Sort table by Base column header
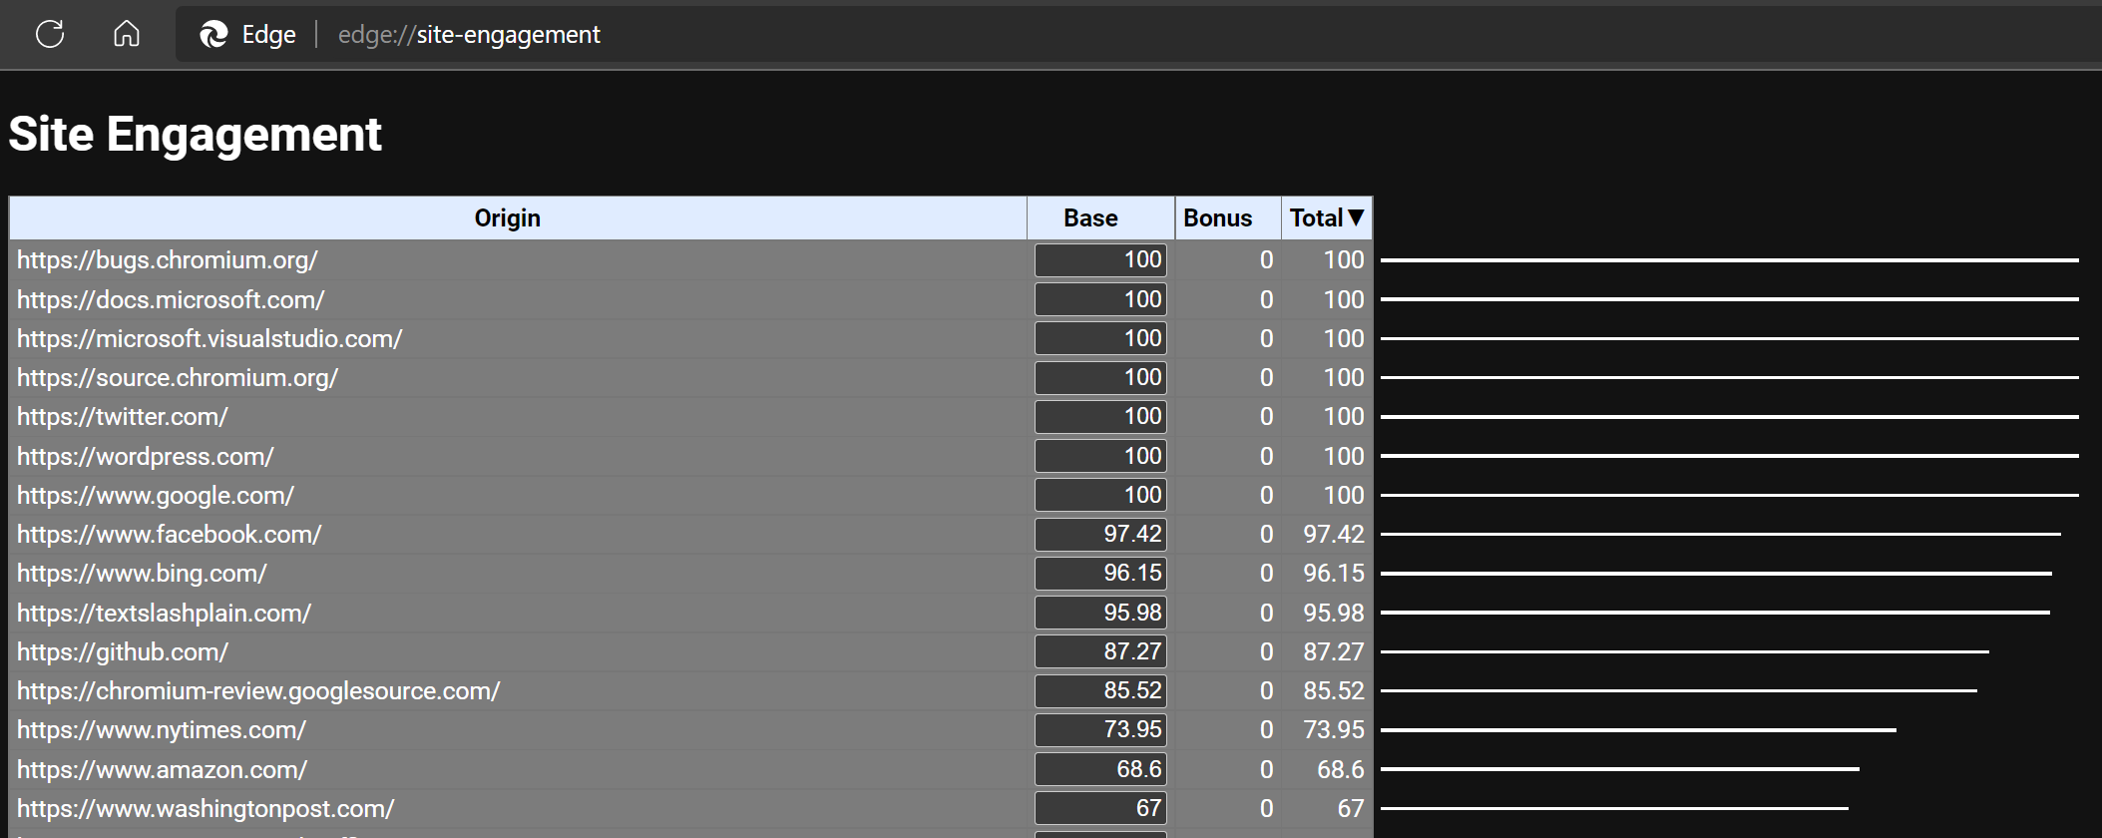2102x838 pixels. coord(1090,218)
